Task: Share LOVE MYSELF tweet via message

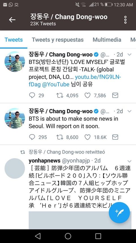Action: (115, 95)
